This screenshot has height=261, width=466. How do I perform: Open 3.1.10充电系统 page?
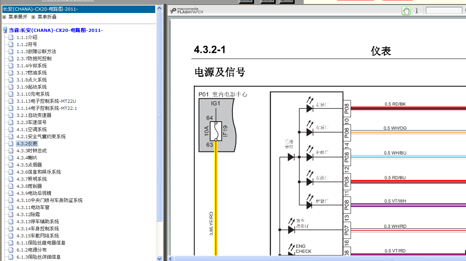coord(33,94)
